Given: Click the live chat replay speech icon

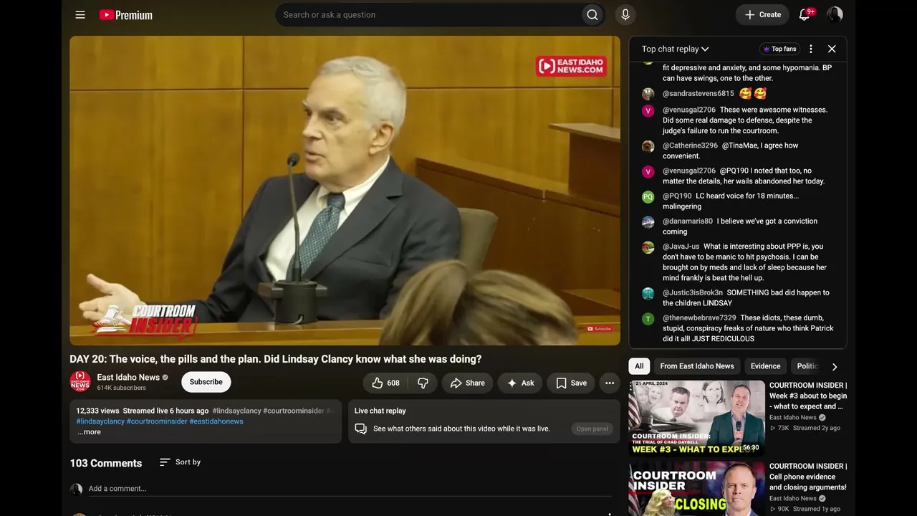Looking at the screenshot, I should coord(361,429).
